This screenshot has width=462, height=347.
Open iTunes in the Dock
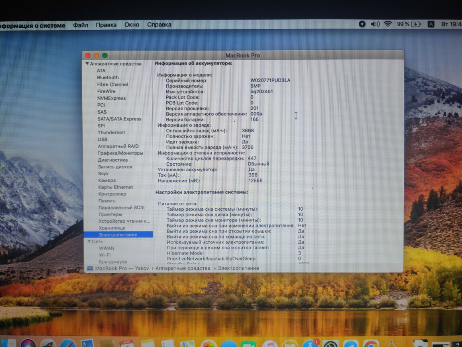click(269, 343)
